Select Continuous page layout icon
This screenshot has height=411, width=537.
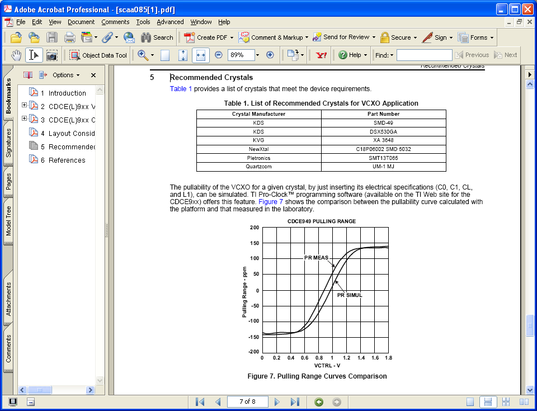click(x=488, y=401)
